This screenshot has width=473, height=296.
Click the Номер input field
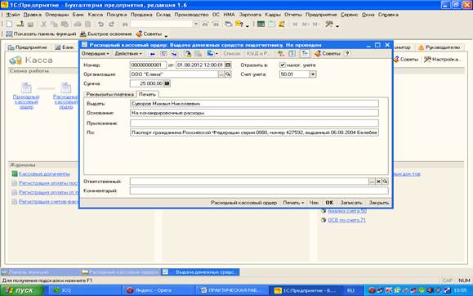click(x=148, y=65)
